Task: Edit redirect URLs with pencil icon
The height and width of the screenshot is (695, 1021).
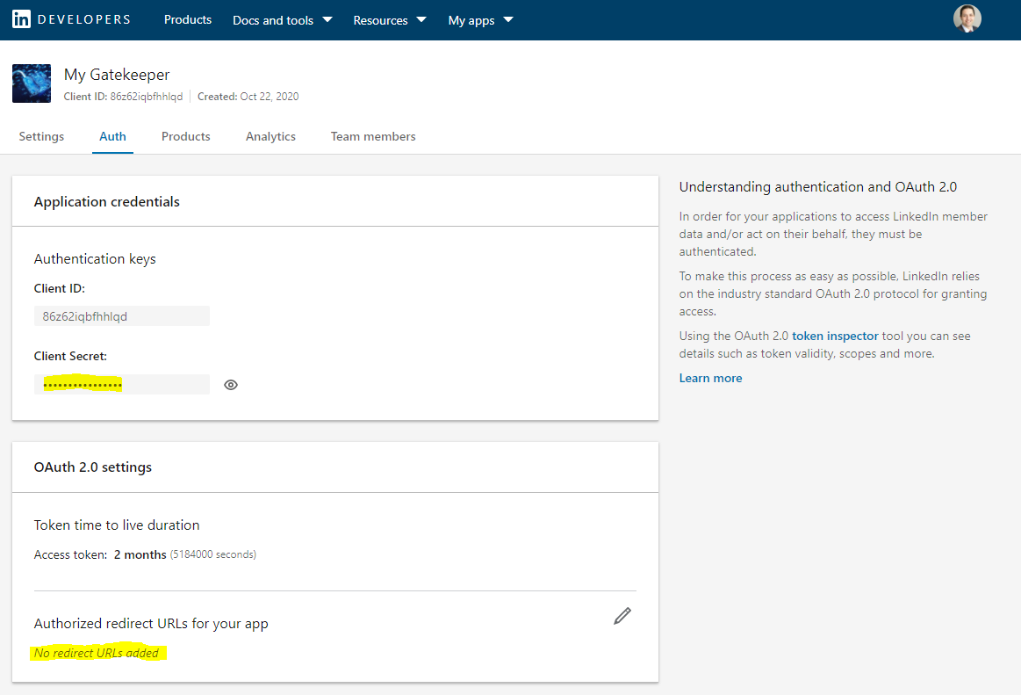Action: tap(622, 616)
